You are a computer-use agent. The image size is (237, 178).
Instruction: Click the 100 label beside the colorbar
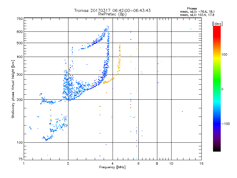tap(224, 55)
